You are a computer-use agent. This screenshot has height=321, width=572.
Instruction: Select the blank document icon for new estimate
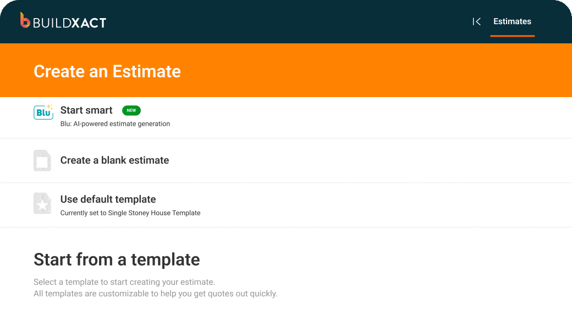42,160
